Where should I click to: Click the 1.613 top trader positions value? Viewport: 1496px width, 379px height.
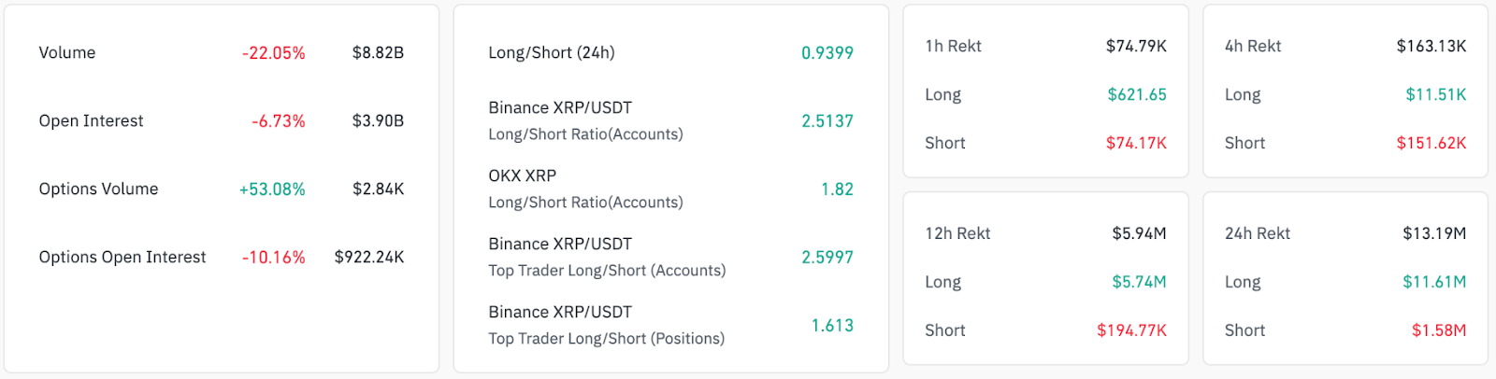coord(832,326)
